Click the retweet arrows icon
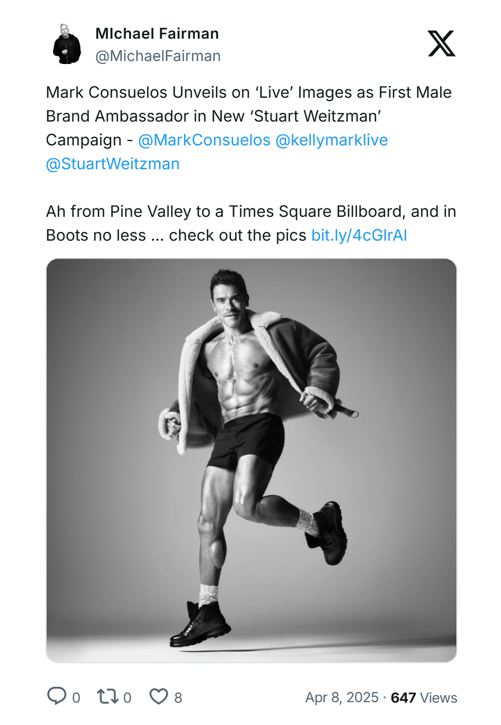Viewport: 501px width, 725px height. (x=107, y=696)
